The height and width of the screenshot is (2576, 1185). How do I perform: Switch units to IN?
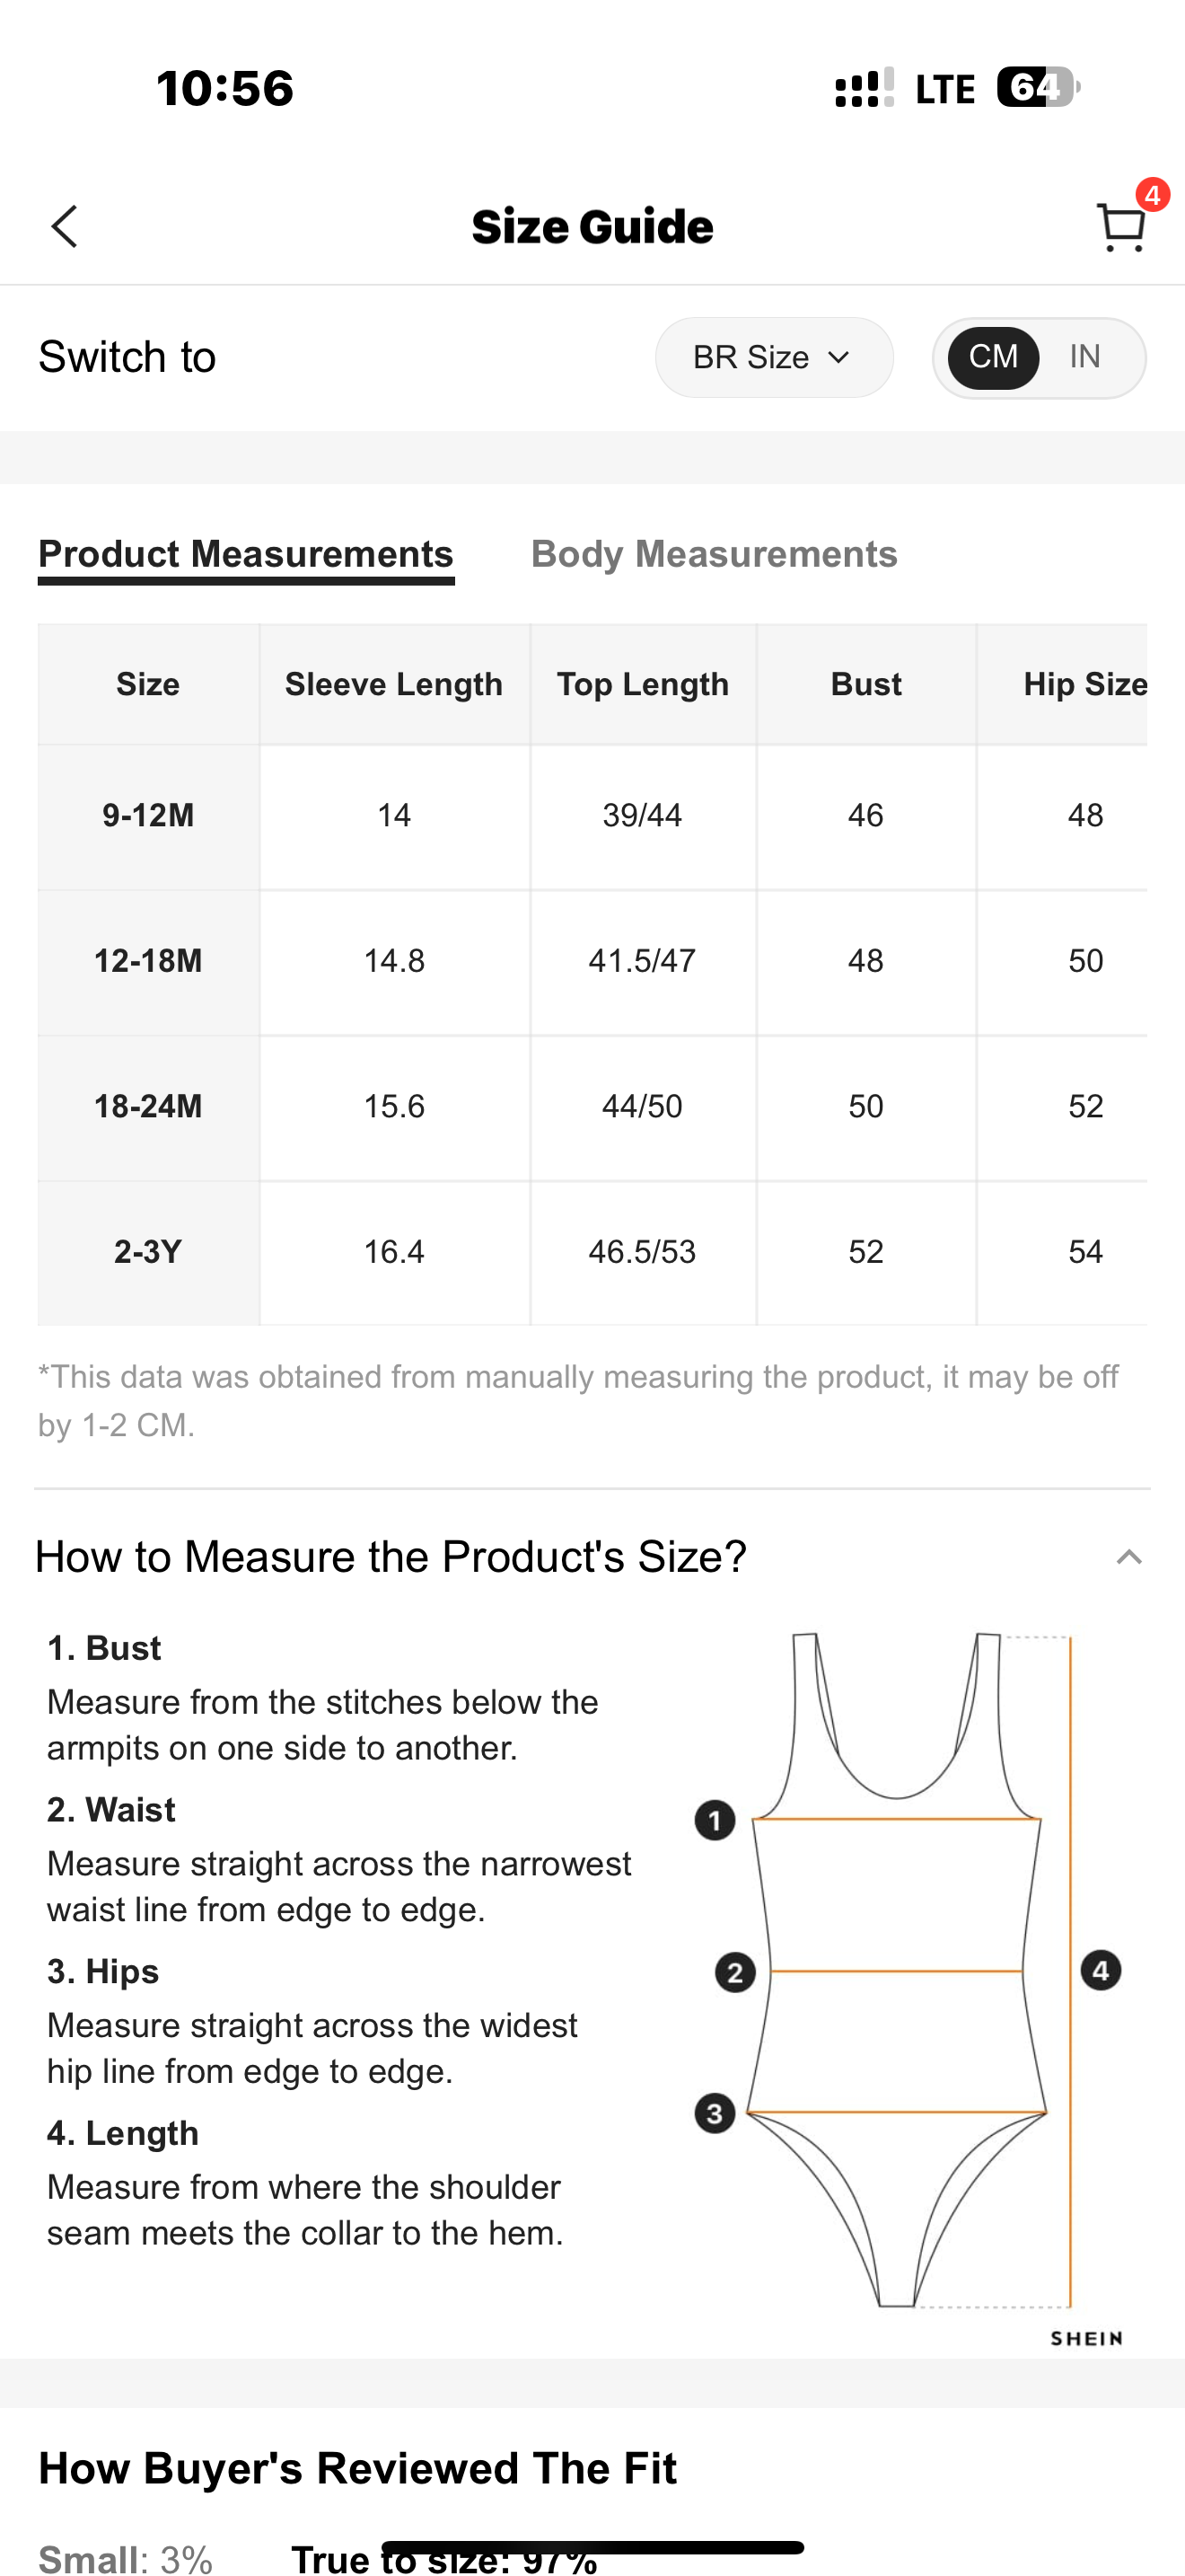tap(1084, 357)
